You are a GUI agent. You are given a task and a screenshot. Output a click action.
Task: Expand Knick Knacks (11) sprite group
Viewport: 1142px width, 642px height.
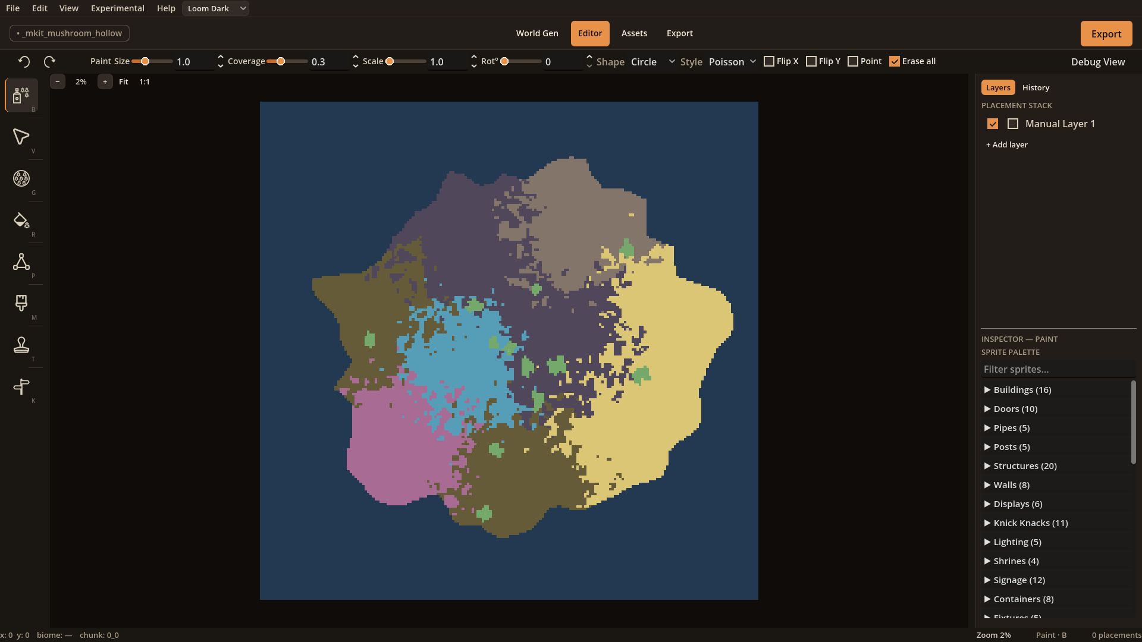pos(1056,523)
